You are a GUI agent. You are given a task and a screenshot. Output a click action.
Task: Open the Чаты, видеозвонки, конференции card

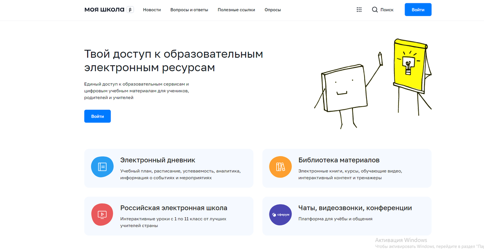[x=347, y=216]
